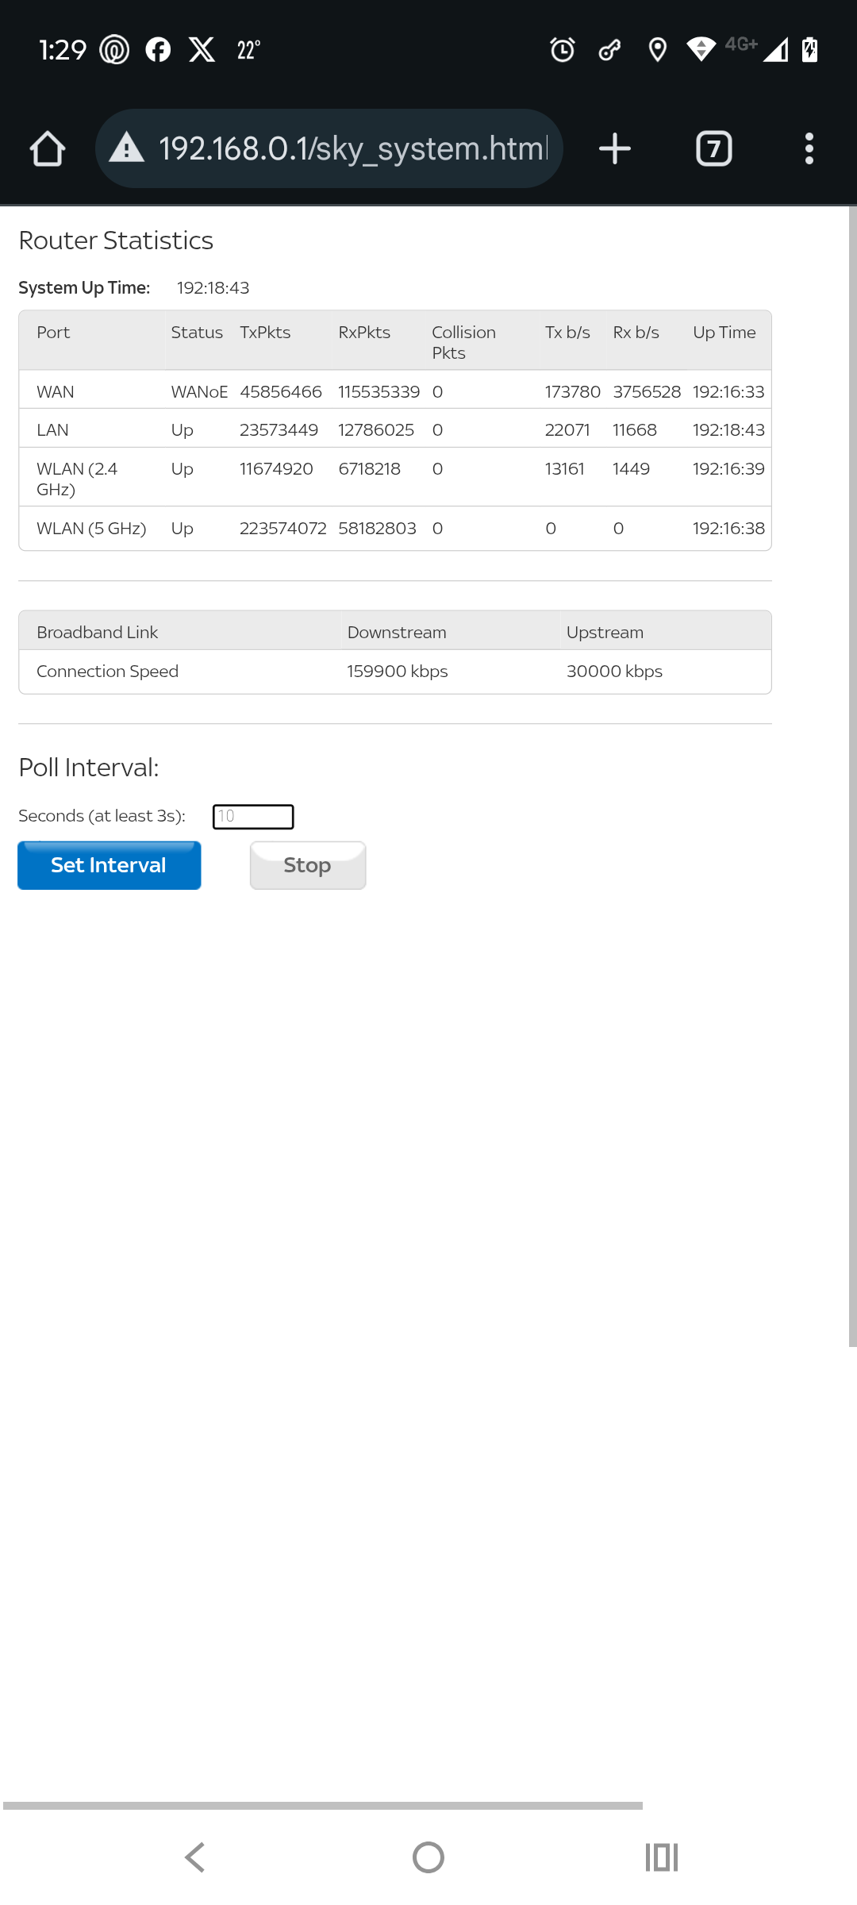Viewport: 857px width, 1905px height.
Task: Open the tab switcher showing 7 tabs
Action: click(x=713, y=148)
